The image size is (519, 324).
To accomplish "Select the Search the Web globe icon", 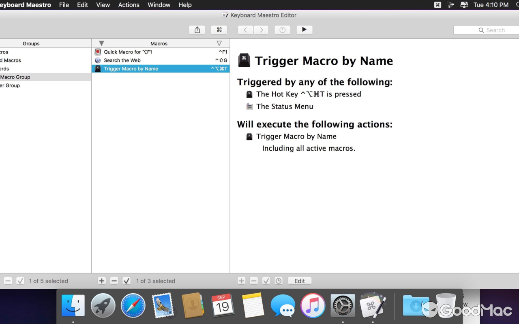I will [98, 60].
